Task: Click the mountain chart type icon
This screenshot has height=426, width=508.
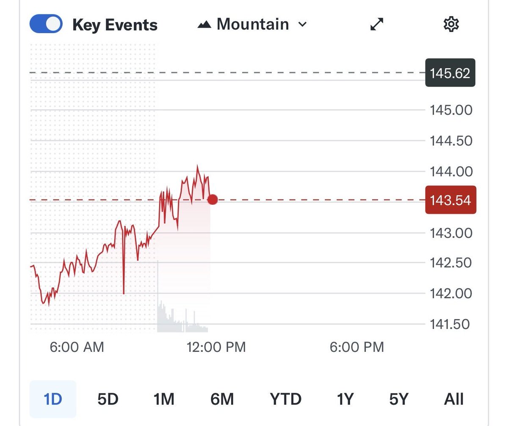Action: (204, 25)
